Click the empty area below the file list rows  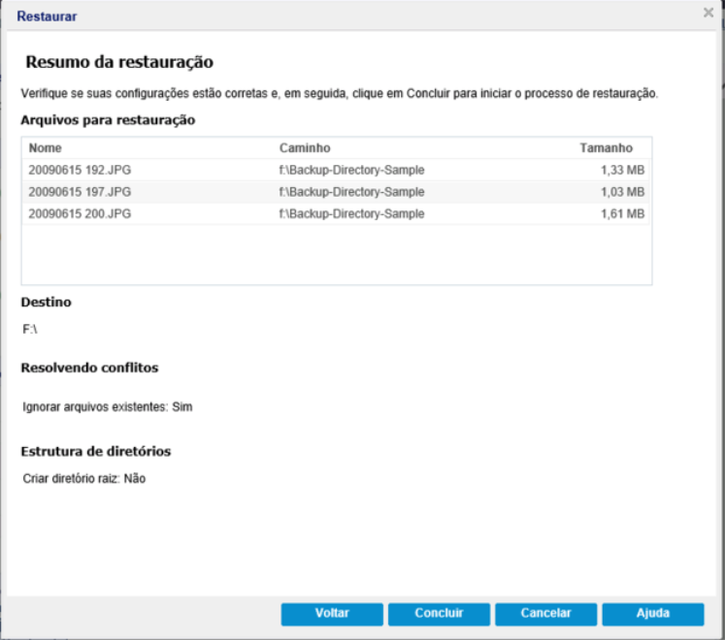[336, 254]
